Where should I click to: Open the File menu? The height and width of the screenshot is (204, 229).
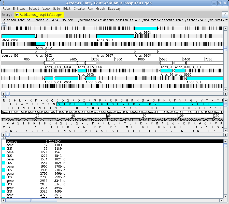point(6,9)
